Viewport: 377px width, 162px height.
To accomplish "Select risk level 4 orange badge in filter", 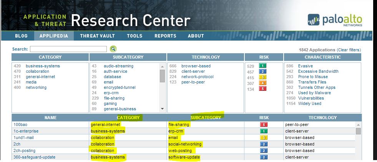I will coord(262,83).
